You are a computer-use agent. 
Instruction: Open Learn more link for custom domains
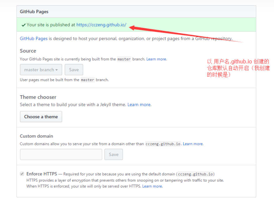tap(193, 144)
